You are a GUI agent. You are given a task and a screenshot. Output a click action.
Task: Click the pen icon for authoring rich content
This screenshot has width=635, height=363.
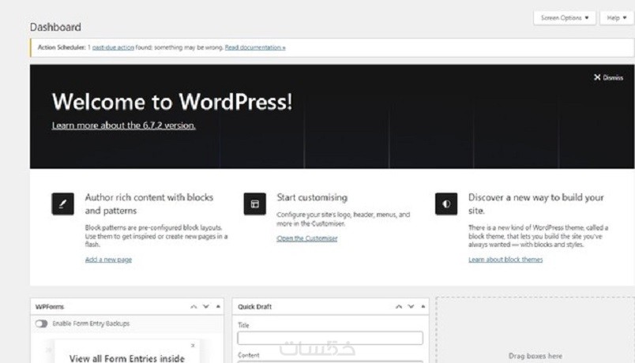62,204
